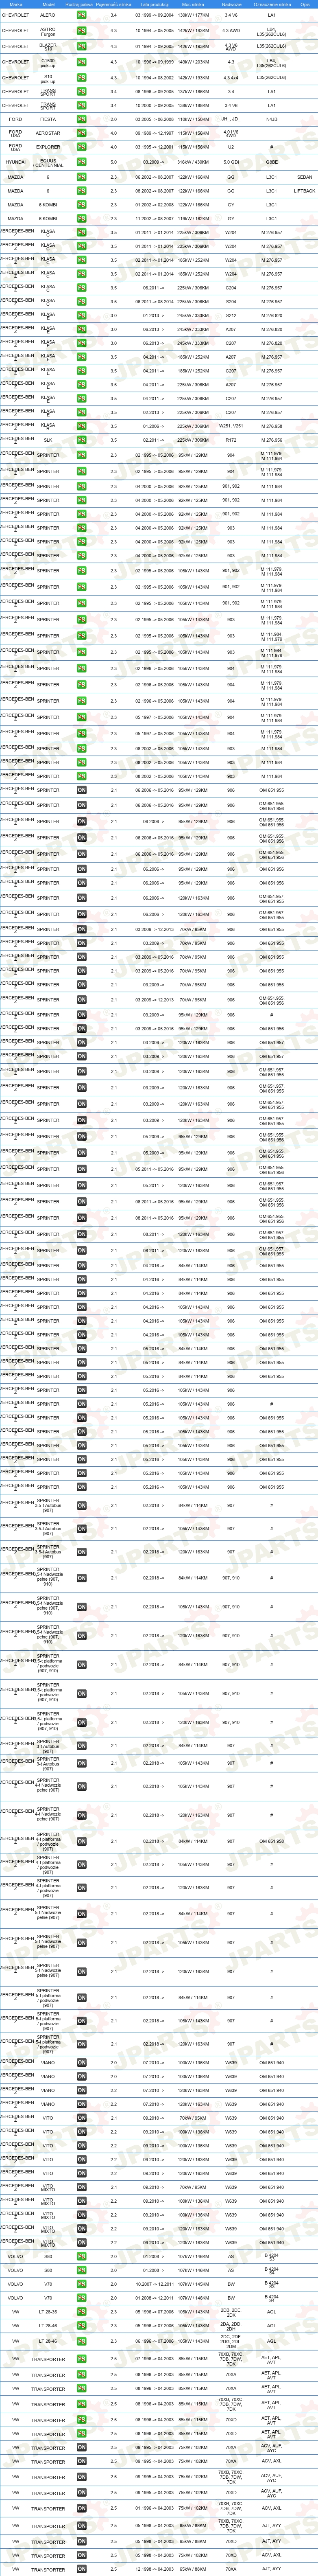318x2576 pixels.
Task: Select the HYUNDAI brand cell
Action: coord(16,162)
